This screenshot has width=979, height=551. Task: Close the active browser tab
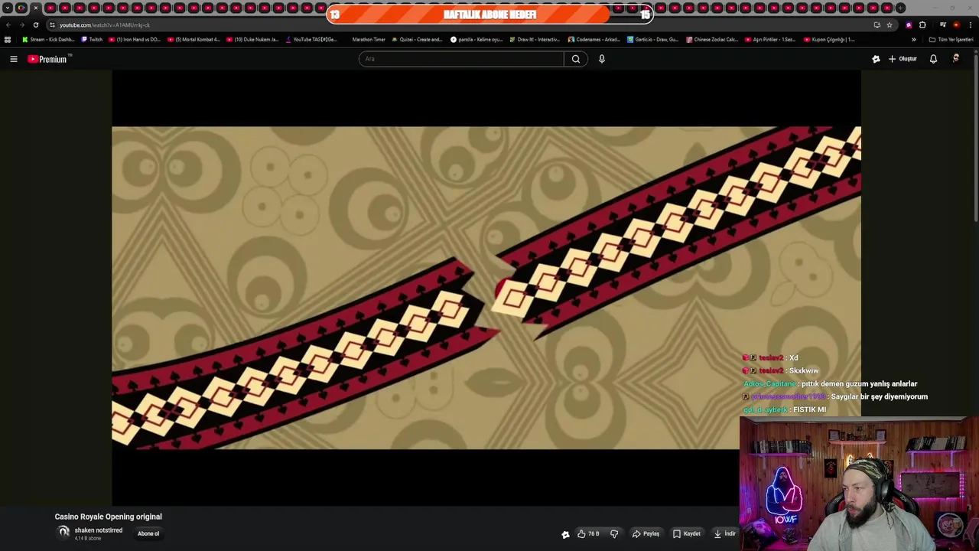pyautogui.click(x=35, y=8)
